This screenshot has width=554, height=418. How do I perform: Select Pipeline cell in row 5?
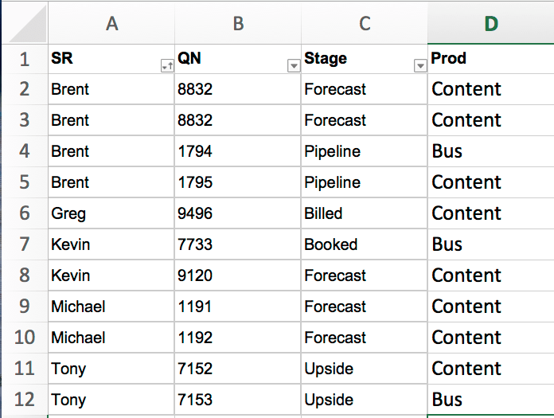[x=365, y=182]
